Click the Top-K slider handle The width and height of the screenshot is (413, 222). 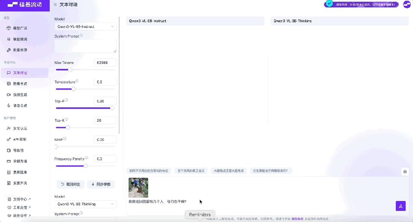pyautogui.click(x=68, y=127)
